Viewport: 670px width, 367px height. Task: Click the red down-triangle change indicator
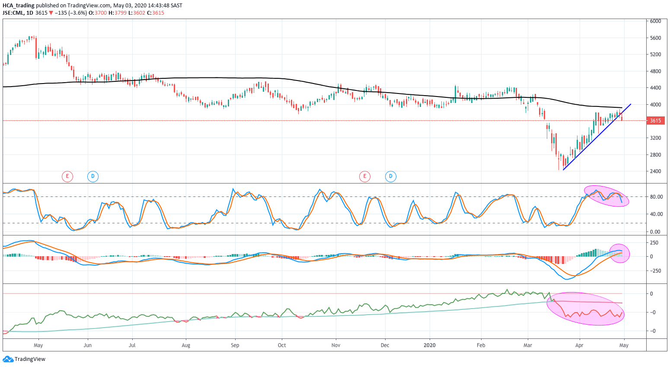(x=51, y=13)
